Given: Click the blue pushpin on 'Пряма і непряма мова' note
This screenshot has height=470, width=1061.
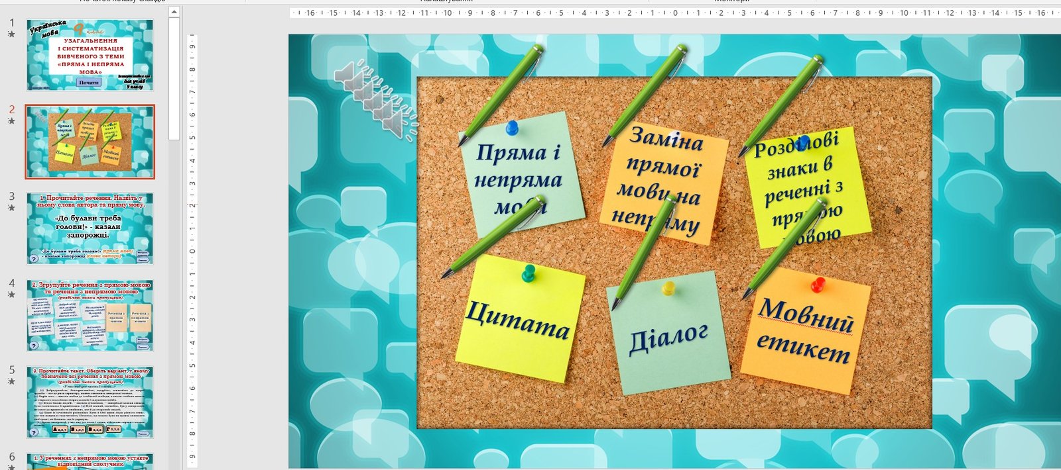Looking at the screenshot, I should [x=512, y=127].
